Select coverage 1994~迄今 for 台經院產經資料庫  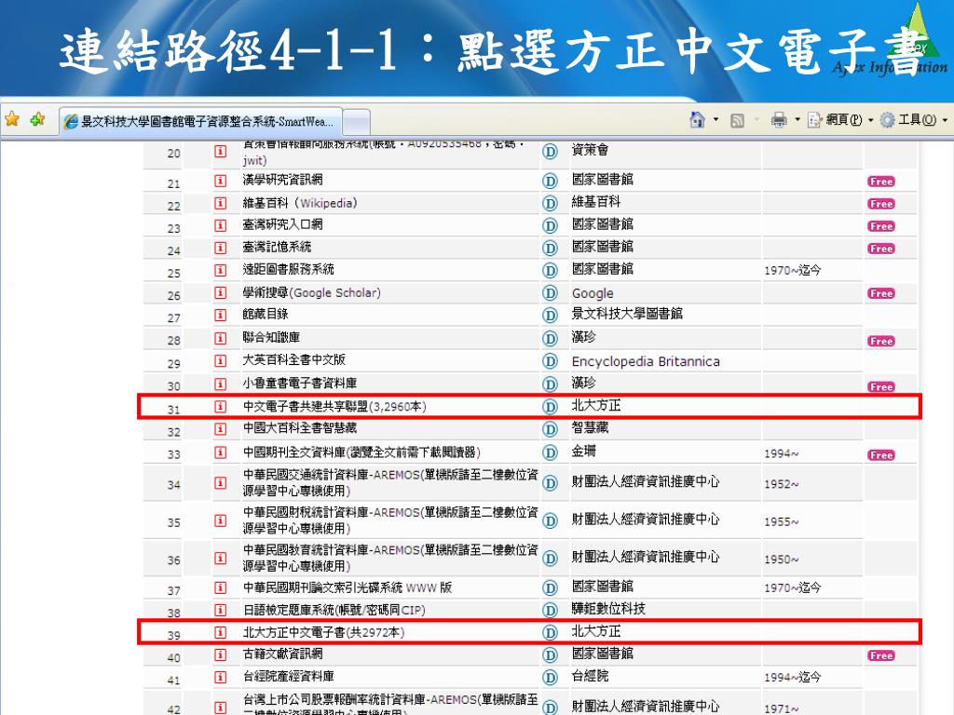tap(793, 678)
